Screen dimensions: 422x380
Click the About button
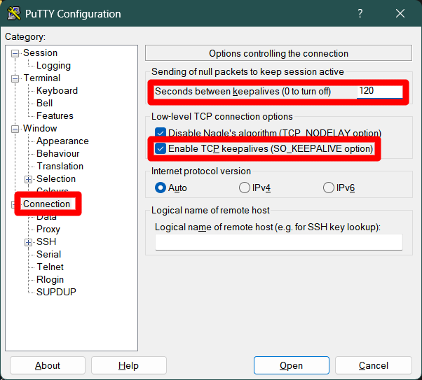tap(48, 365)
